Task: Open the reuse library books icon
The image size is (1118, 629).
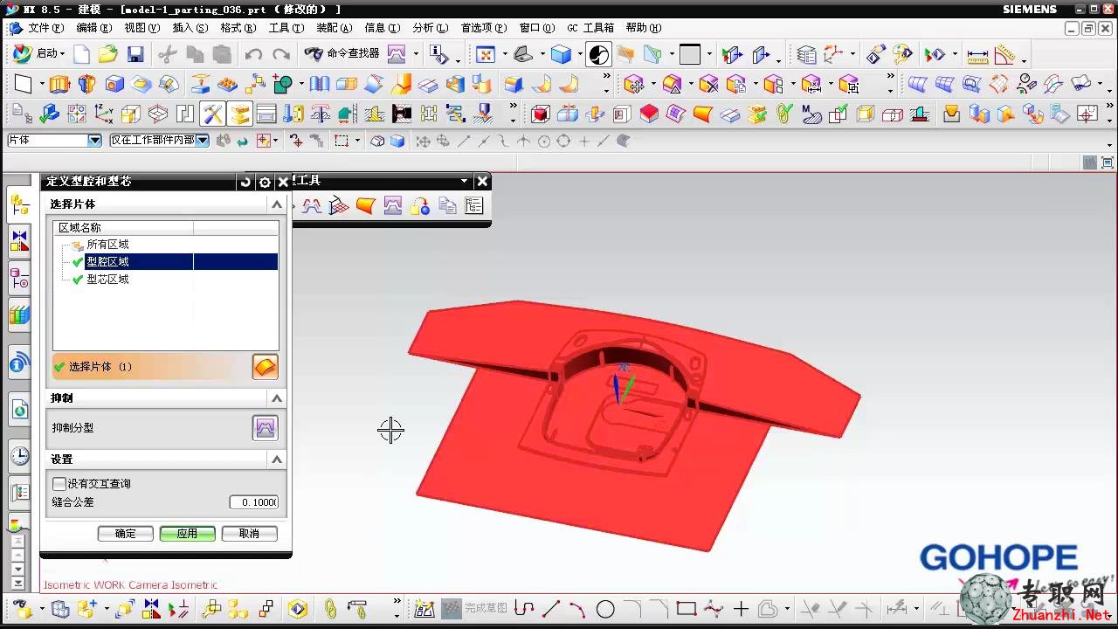Action: [19, 315]
